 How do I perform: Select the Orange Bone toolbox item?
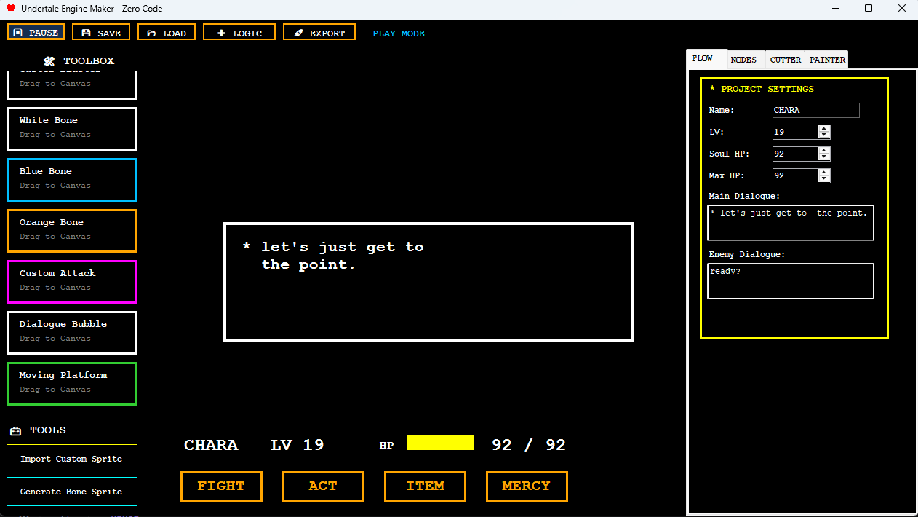coord(72,231)
